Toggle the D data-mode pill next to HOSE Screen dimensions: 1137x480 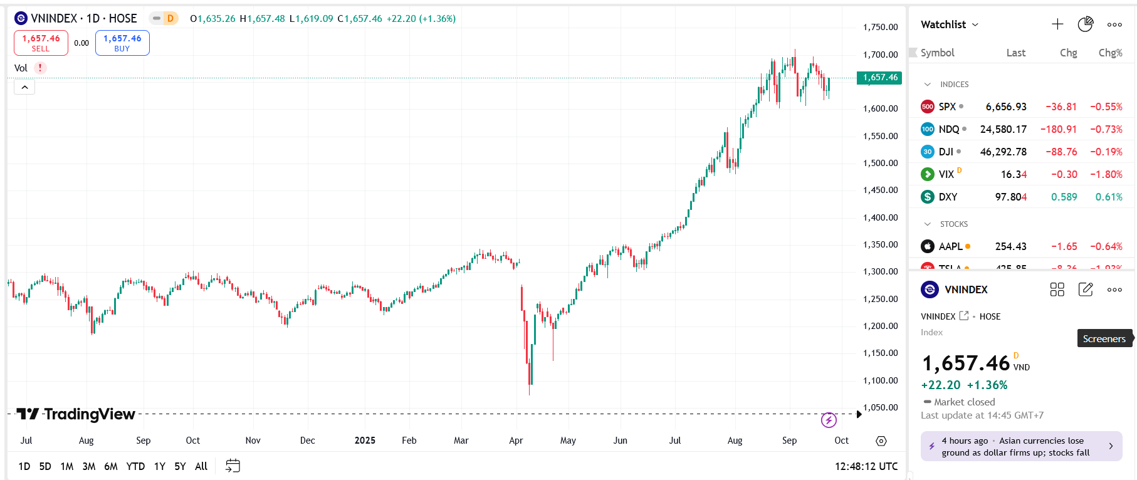[x=164, y=19]
